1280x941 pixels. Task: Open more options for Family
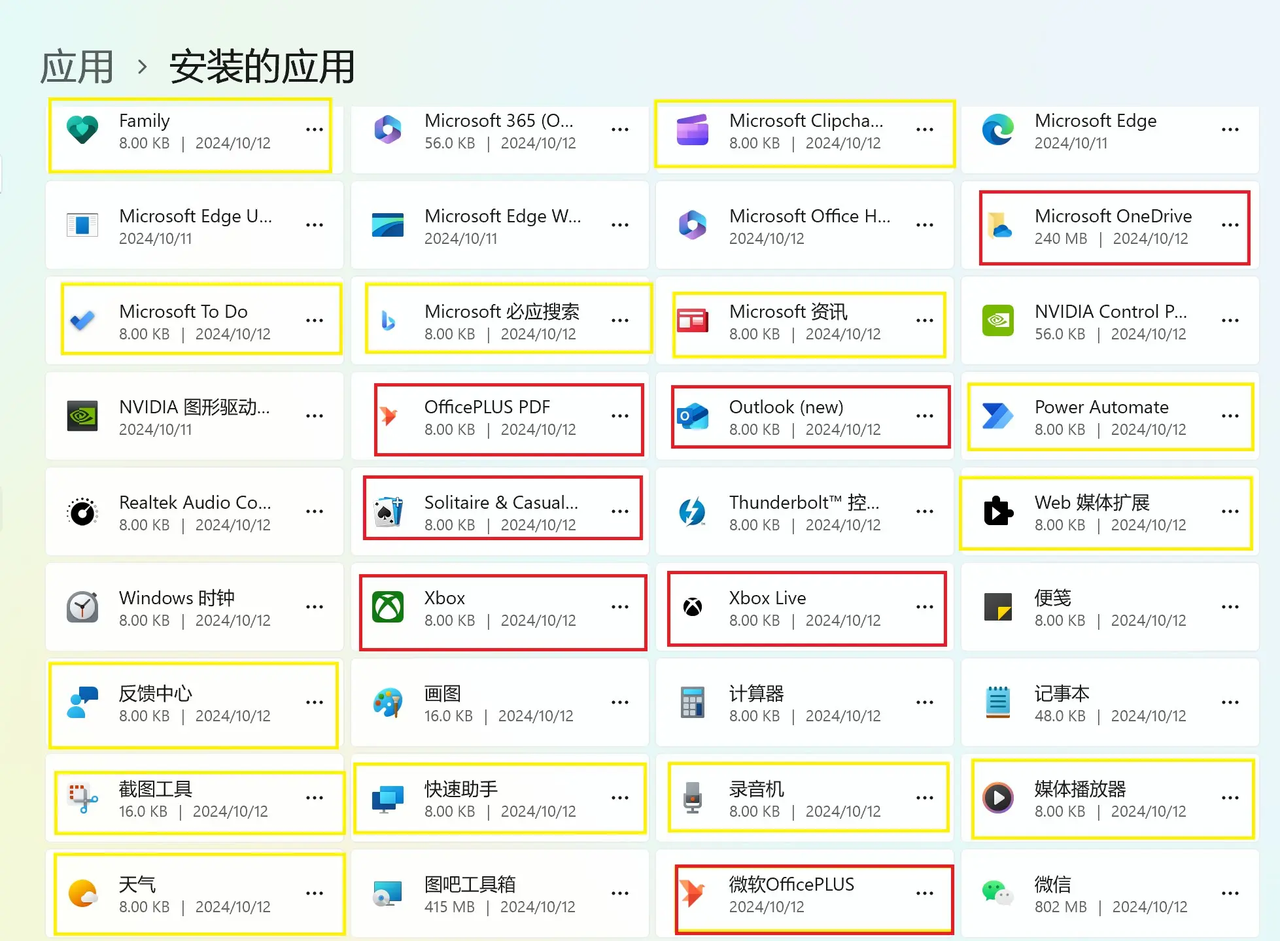[315, 129]
